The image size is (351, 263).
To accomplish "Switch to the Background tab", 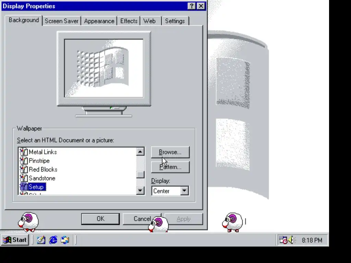I will pos(24,20).
